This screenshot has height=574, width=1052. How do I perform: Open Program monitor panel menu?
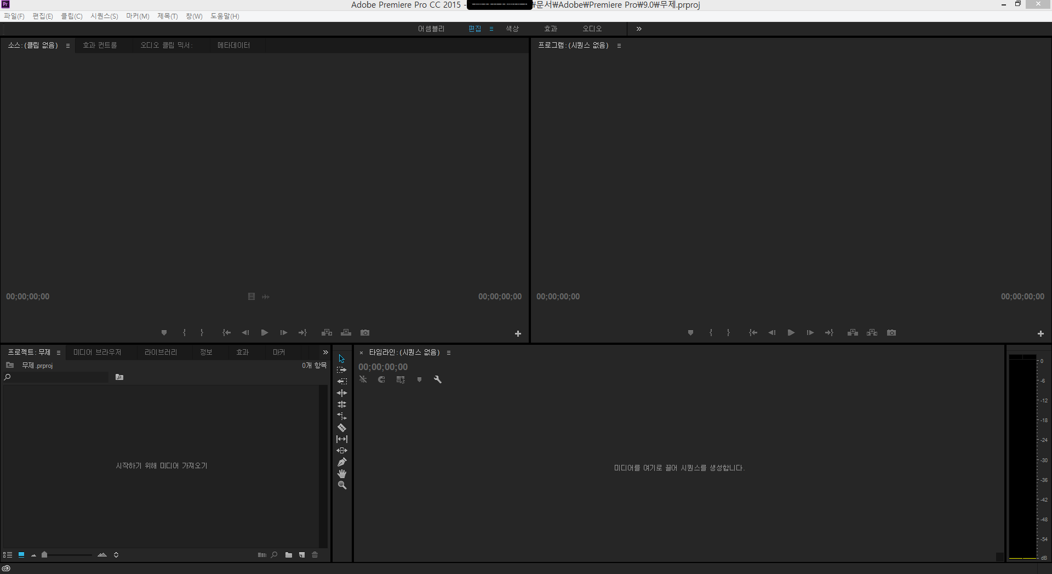pyautogui.click(x=619, y=46)
